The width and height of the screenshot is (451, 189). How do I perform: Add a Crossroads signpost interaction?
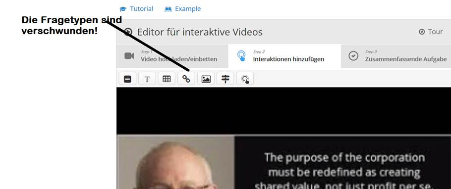[225, 79]
